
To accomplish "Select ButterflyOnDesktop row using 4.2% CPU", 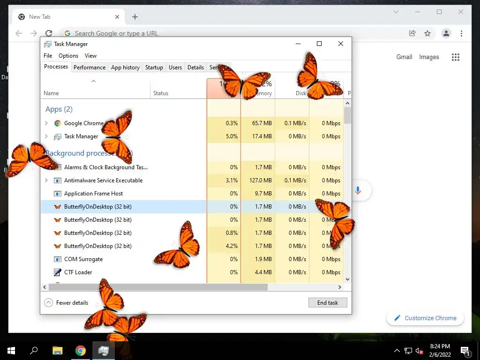I will pyautogui.click(x=192, y=246).
